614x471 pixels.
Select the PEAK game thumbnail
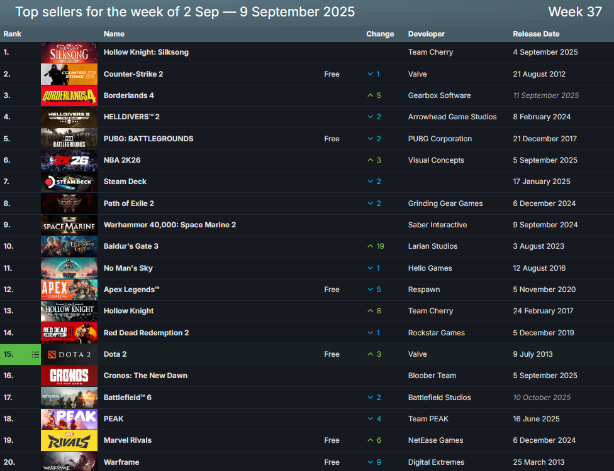[69, 419]
